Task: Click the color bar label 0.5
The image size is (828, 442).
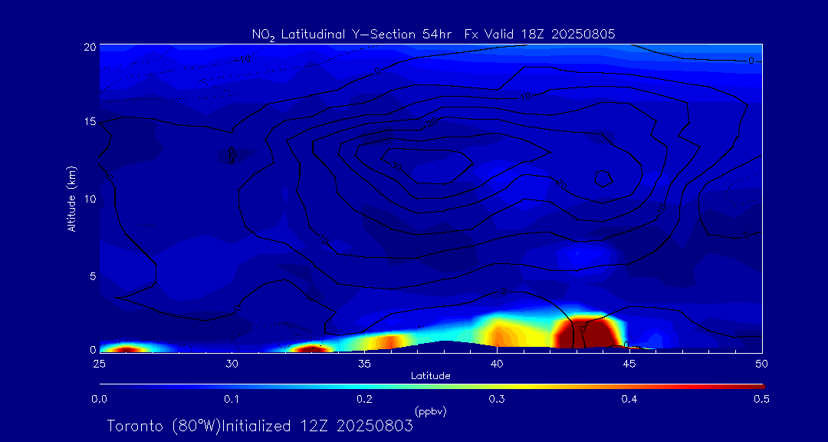Action: [x=761, y=399]
